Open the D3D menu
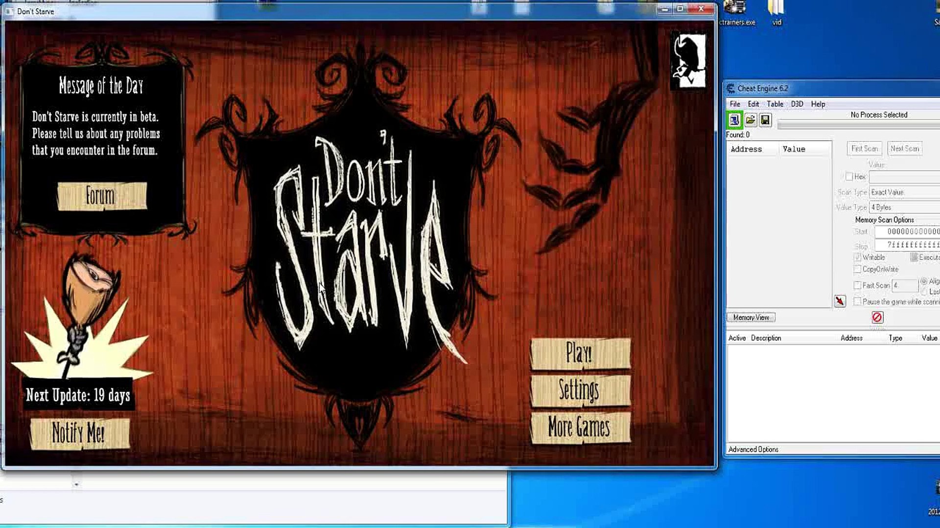Viewport: 940px width, 528px height. (x=797, y=104)
